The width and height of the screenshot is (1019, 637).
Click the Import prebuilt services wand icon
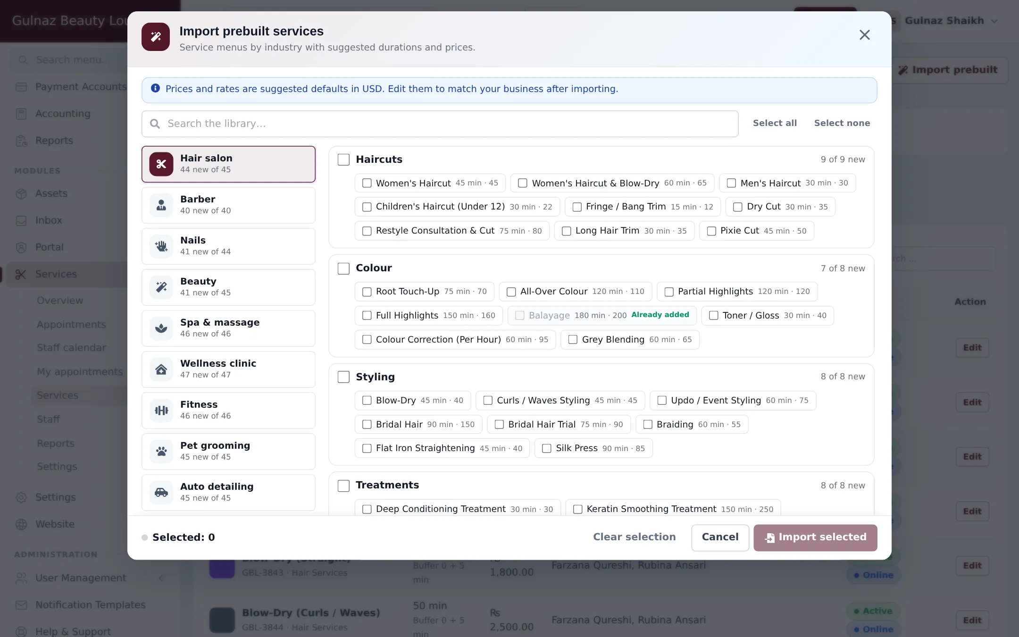(x=156, y=37)
